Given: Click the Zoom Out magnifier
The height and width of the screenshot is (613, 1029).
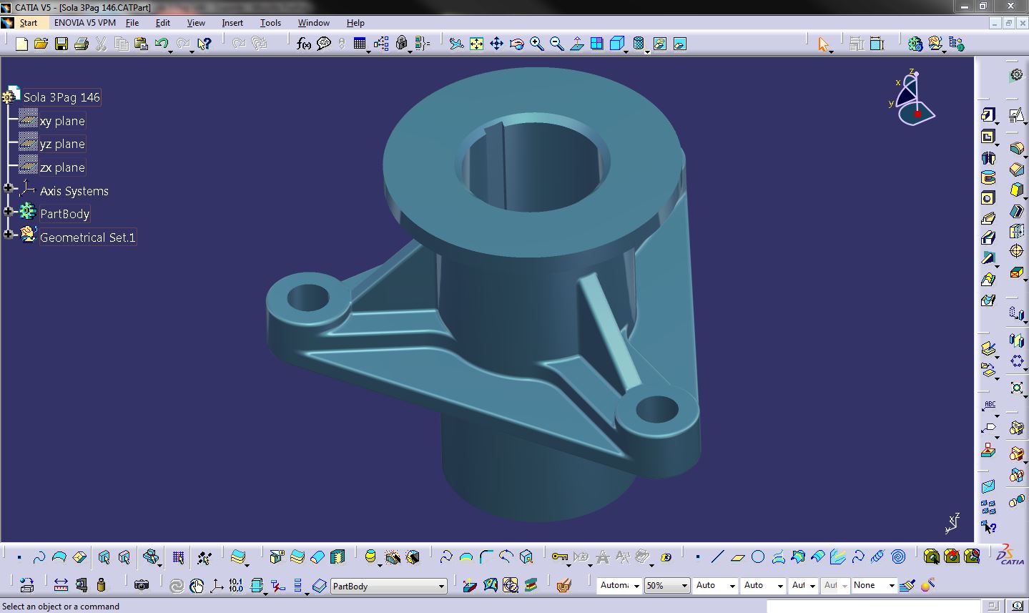Looking at the screenshot, I should [556, 44].
